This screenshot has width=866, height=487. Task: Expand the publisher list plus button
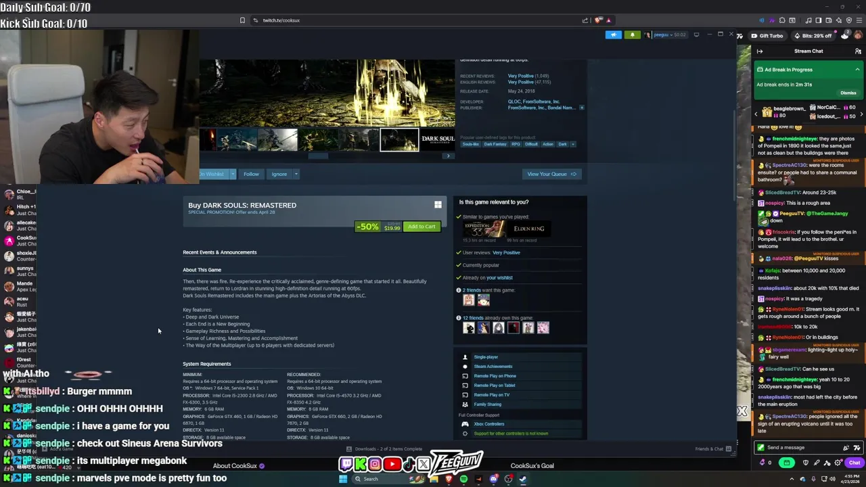point(581,108)
